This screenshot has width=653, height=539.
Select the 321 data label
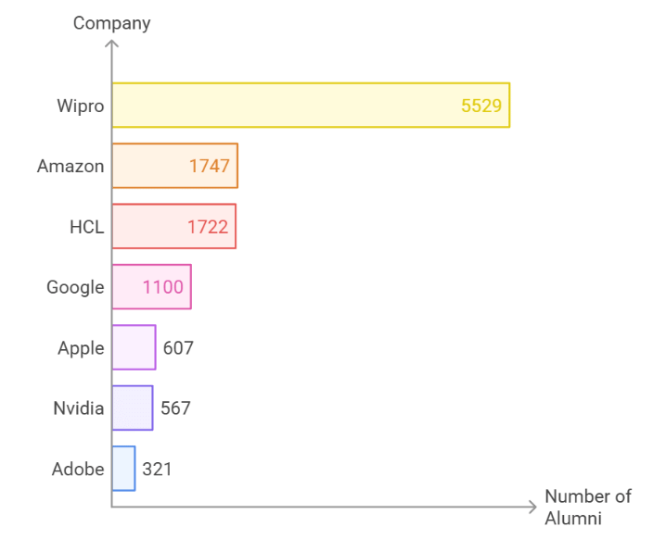(x=157, y=469)
